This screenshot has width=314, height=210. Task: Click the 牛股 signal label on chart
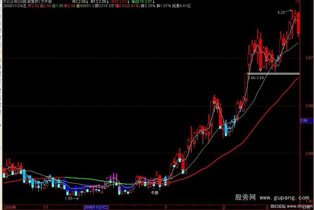click(155, 193)
